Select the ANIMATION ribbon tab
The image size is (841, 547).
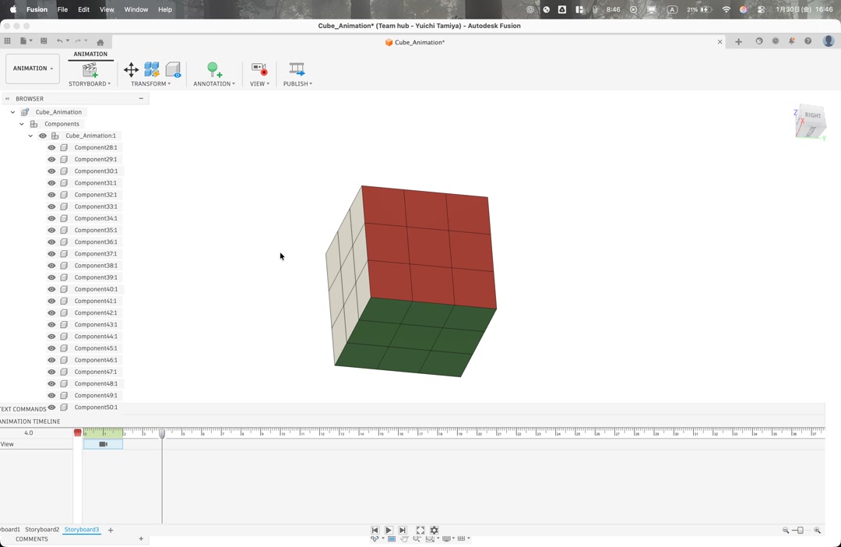(90, 55)
